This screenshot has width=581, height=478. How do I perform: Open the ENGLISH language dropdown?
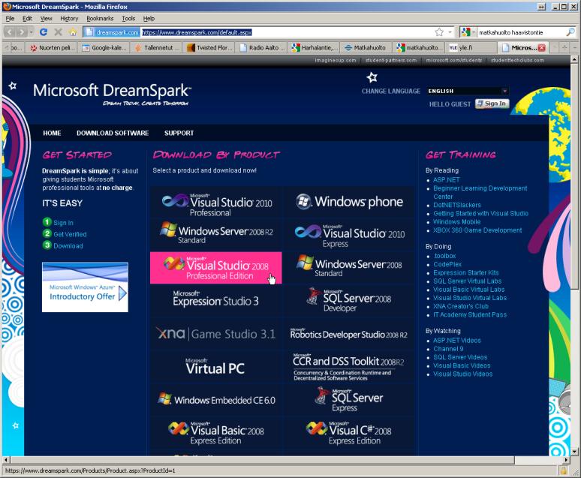[x=467, y=91]
